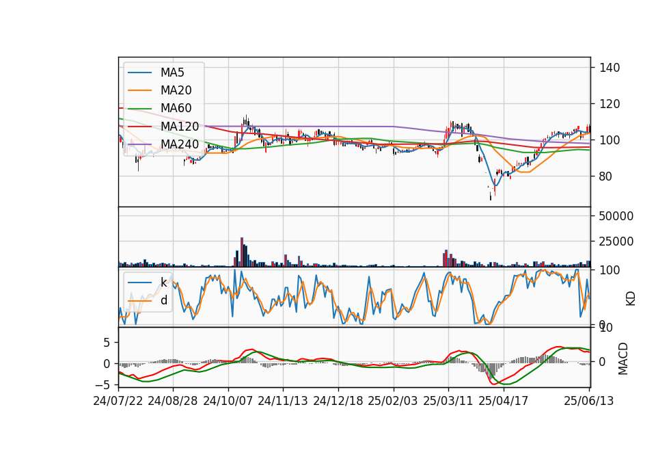Click the 24/11/13 date axis label
This screenshot has width=656, height=472.
point(283,401)
